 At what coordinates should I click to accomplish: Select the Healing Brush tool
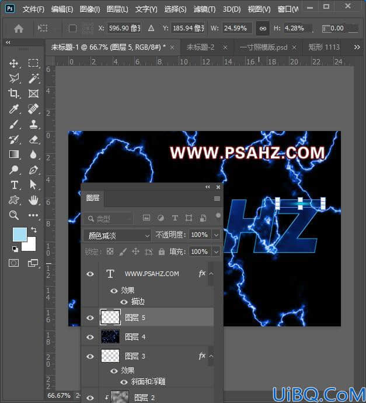33,109
